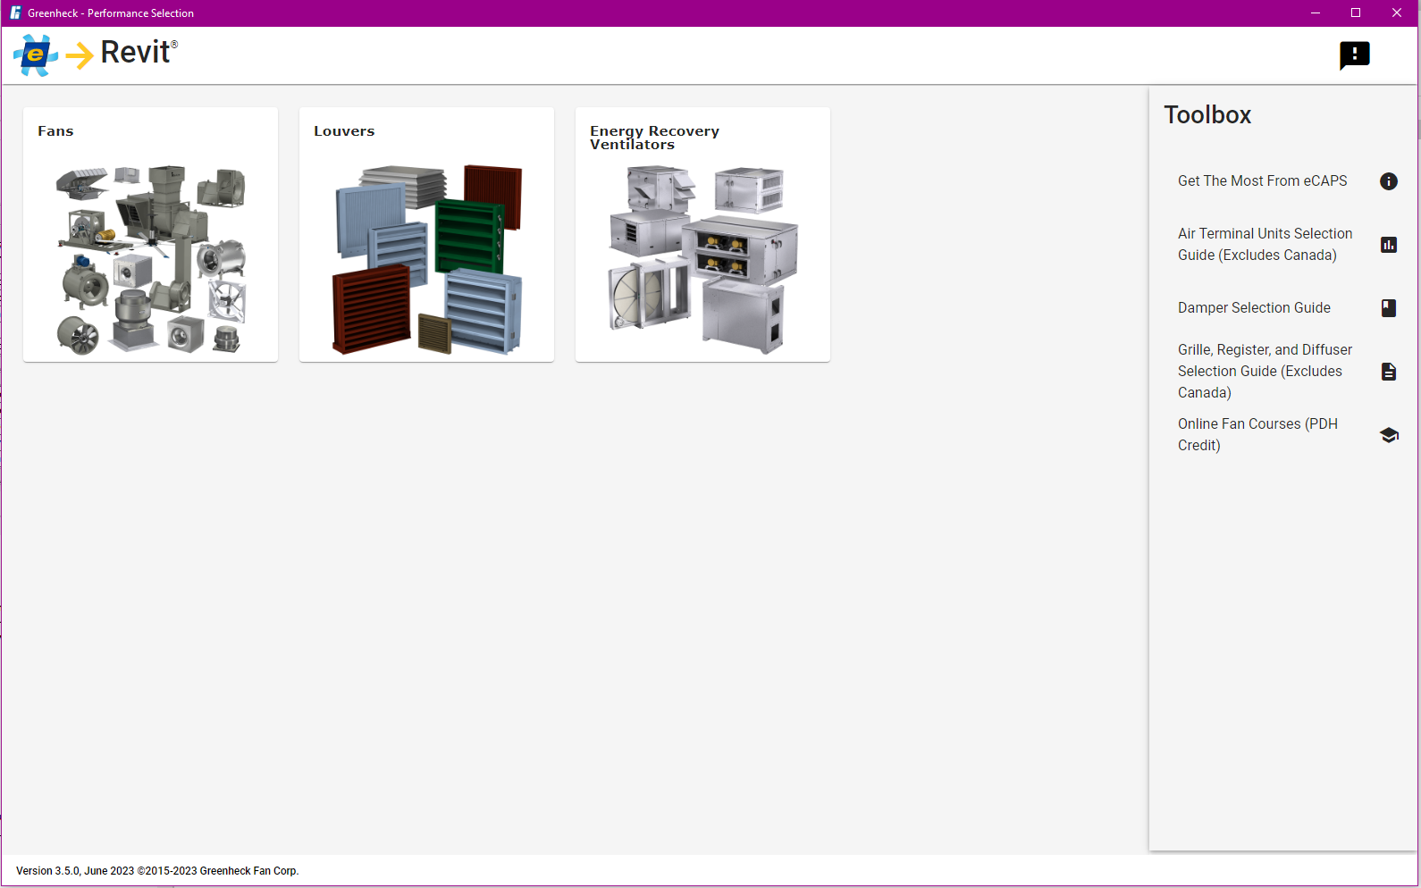Click the chart icon for Air Terminal Units guide
The height and width of the screenshot is (888, 1421).
(1389, 245)
